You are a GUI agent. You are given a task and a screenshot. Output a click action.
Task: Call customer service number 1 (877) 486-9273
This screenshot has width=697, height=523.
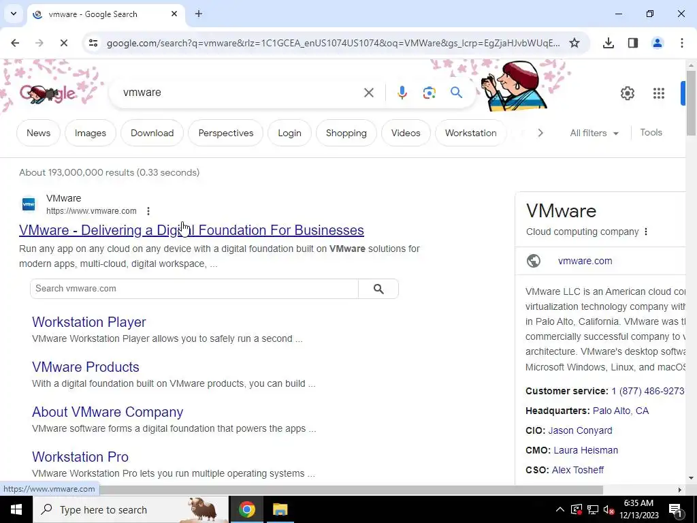(x=648, y=391)
